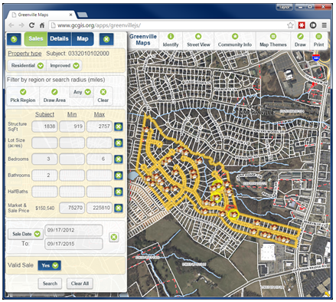Clear the Market & Sale Price row
Image resolution: width=336 pixels, height=302 pixels.
coord(119,208)
